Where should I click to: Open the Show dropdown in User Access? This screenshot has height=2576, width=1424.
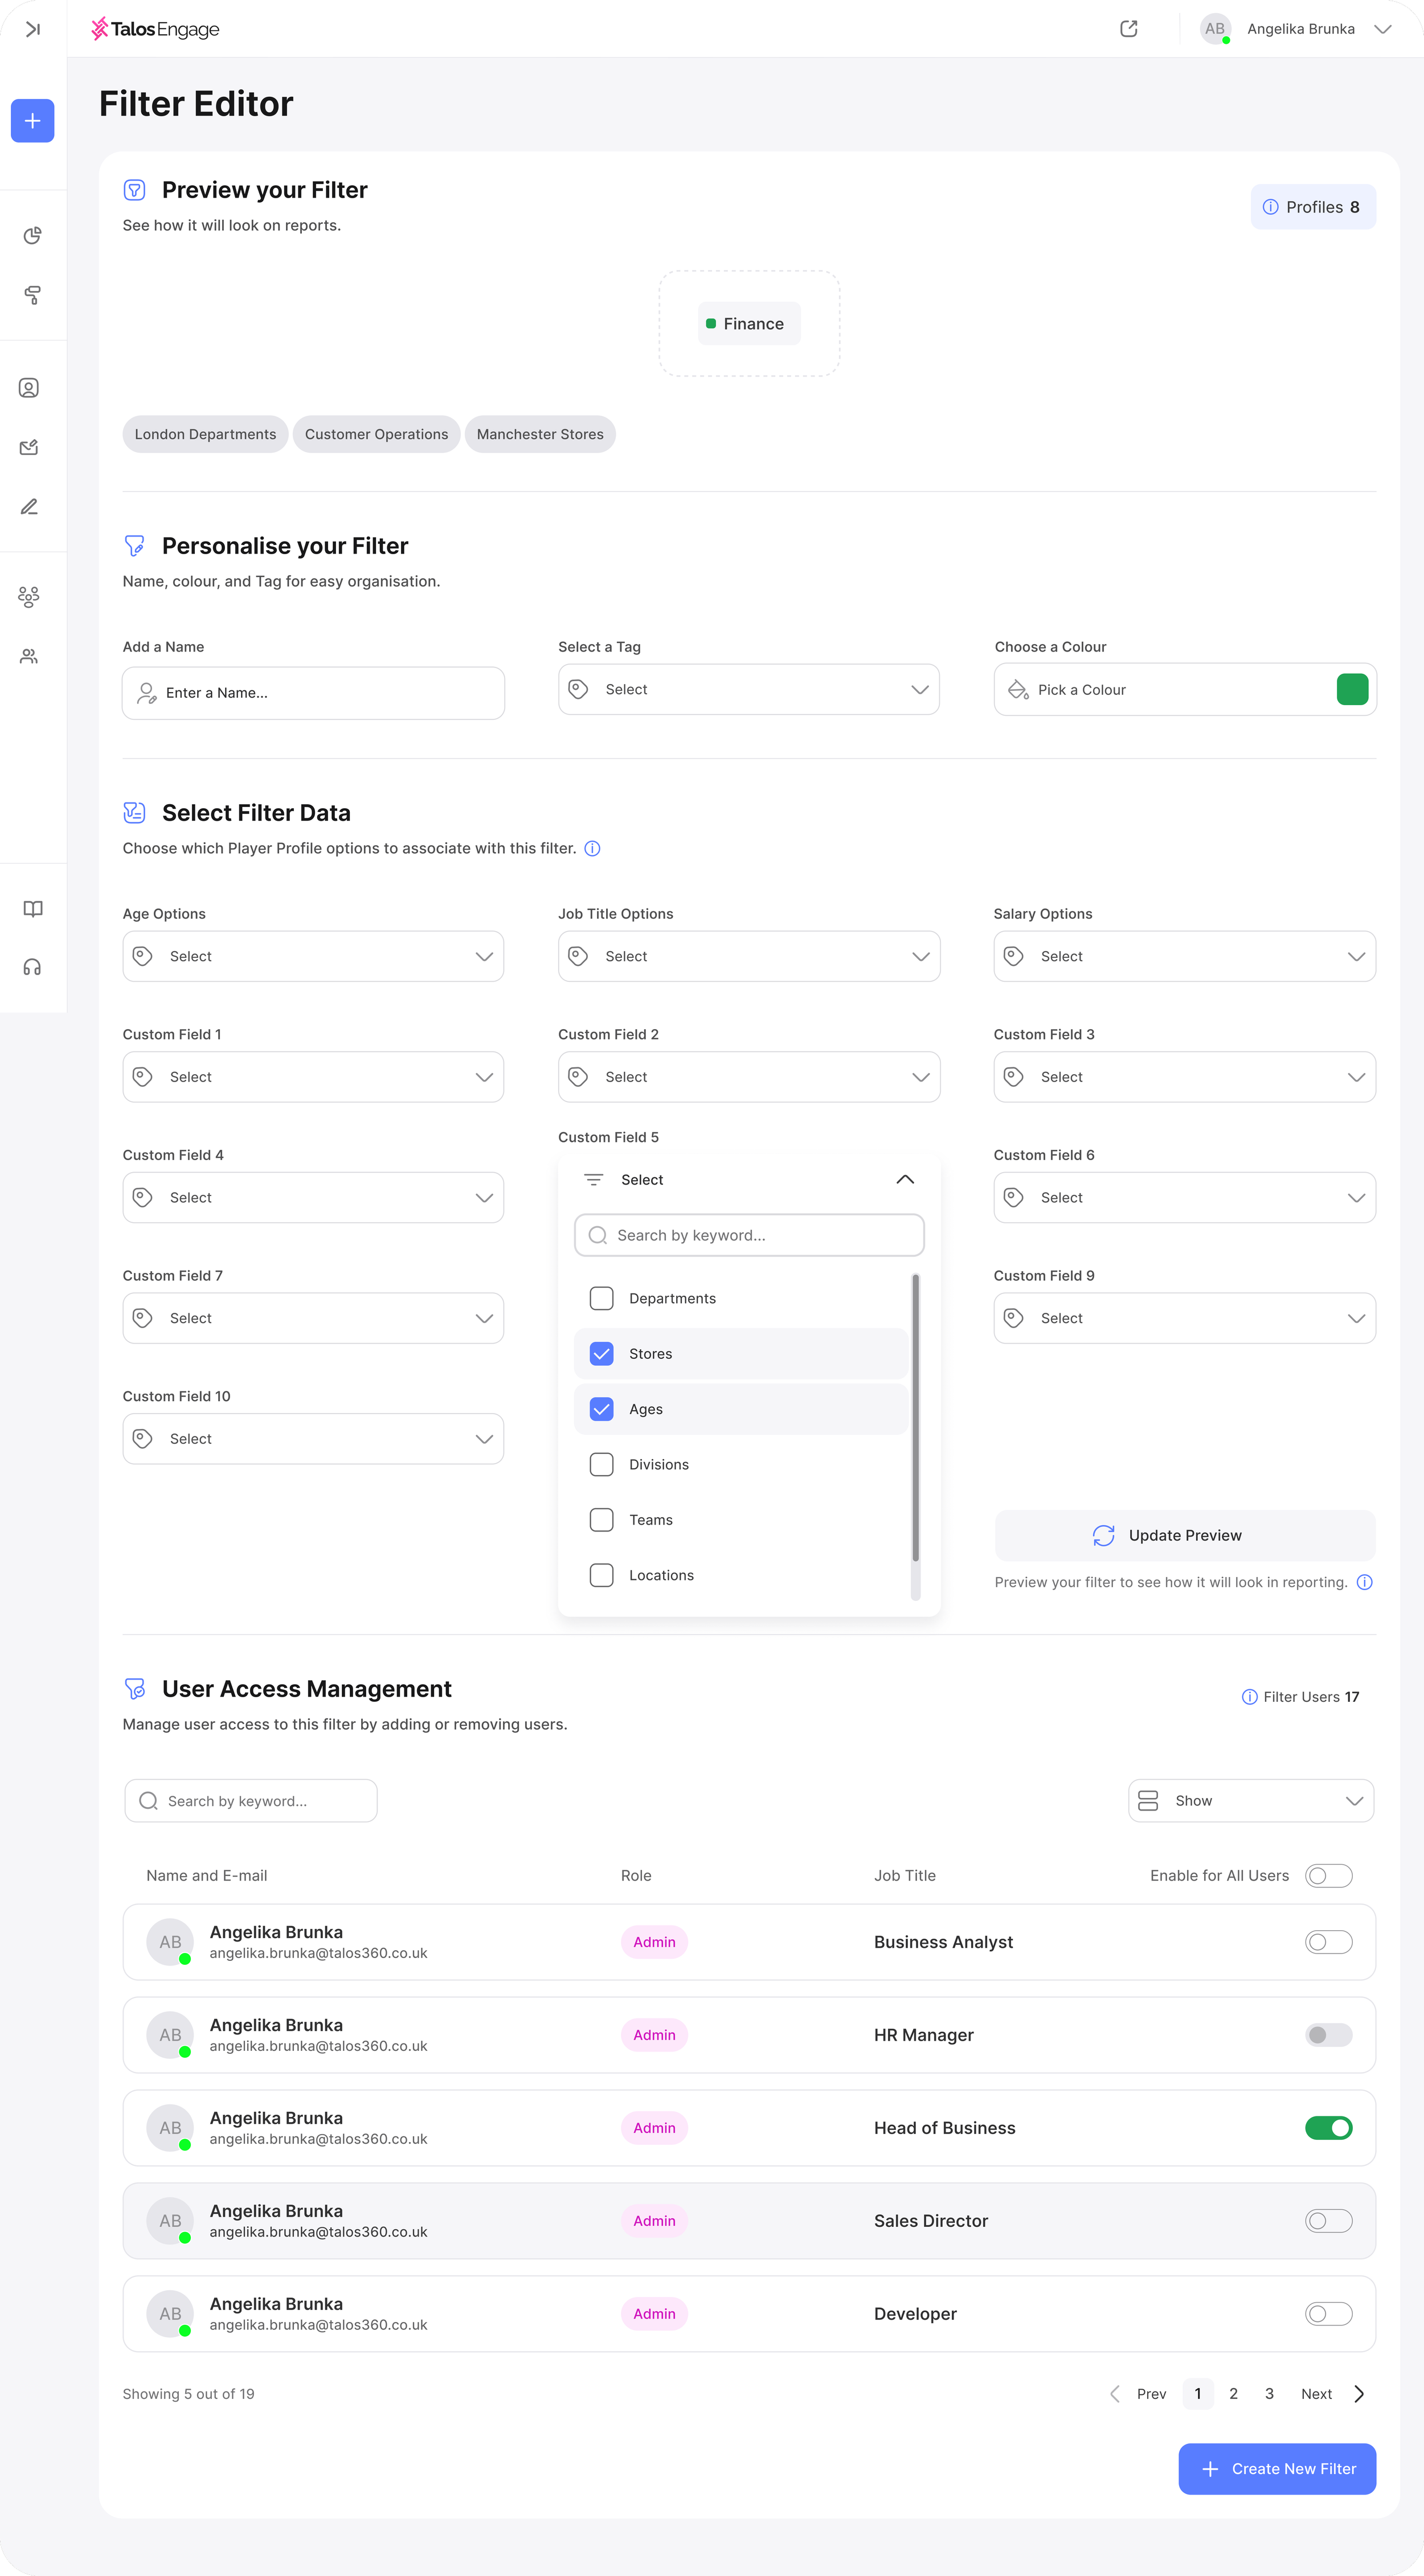point(1250,1800)
